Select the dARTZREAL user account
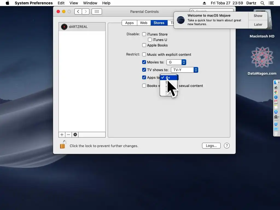This screenshot has width=280, height=210. tap(82, 27)
